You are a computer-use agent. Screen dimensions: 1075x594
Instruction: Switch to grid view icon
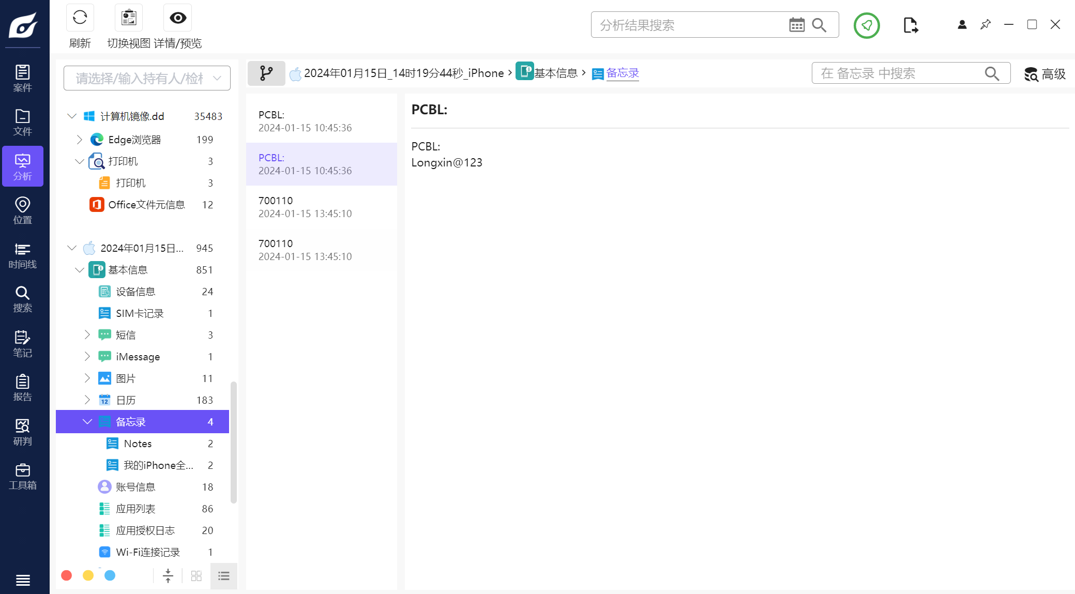(x=196, y=576)
